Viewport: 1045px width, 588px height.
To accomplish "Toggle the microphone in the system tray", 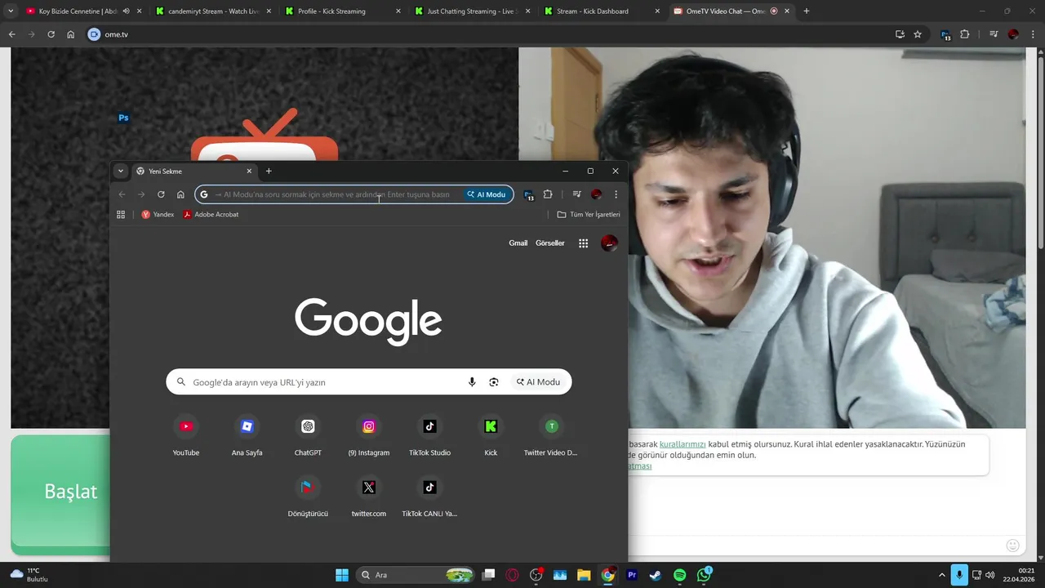I will [x=959, y=575].
